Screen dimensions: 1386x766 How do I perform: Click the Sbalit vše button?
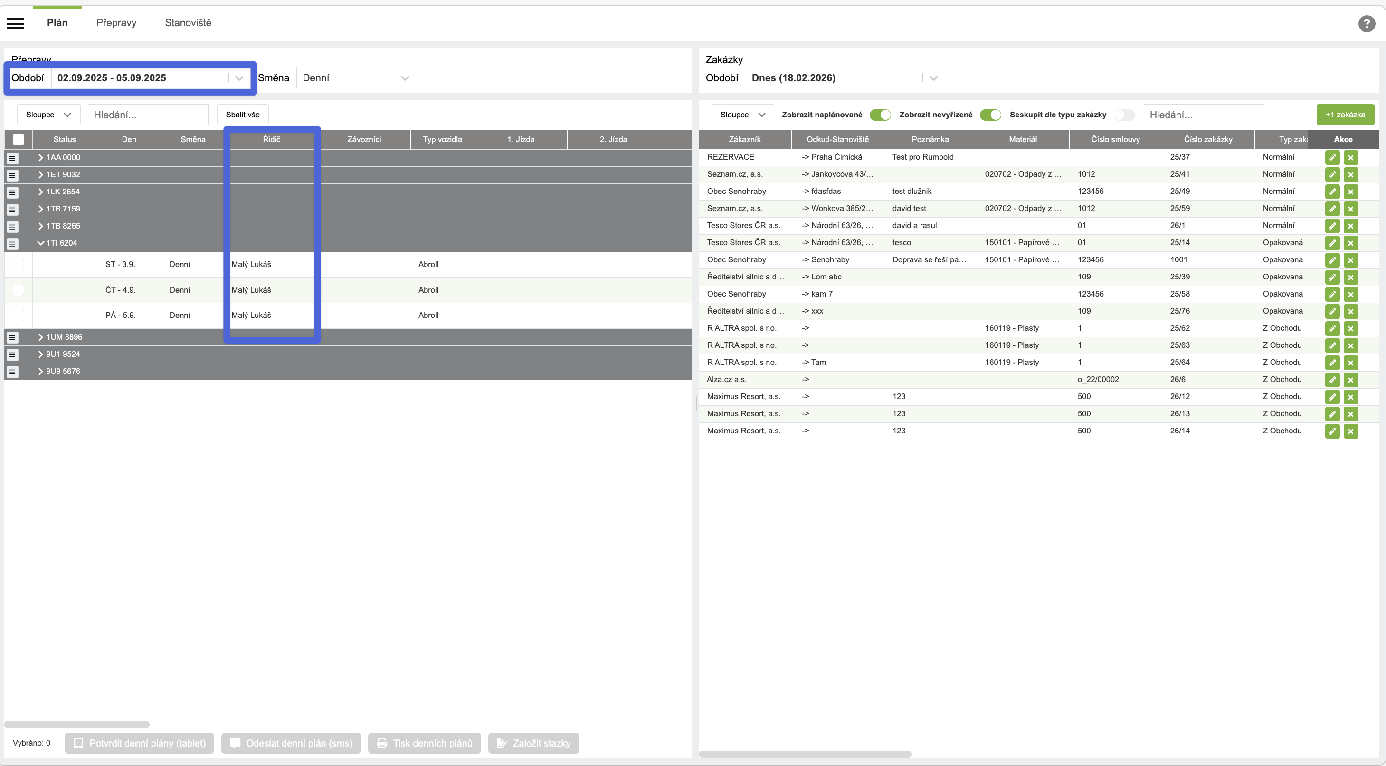(x=243, y=115)
